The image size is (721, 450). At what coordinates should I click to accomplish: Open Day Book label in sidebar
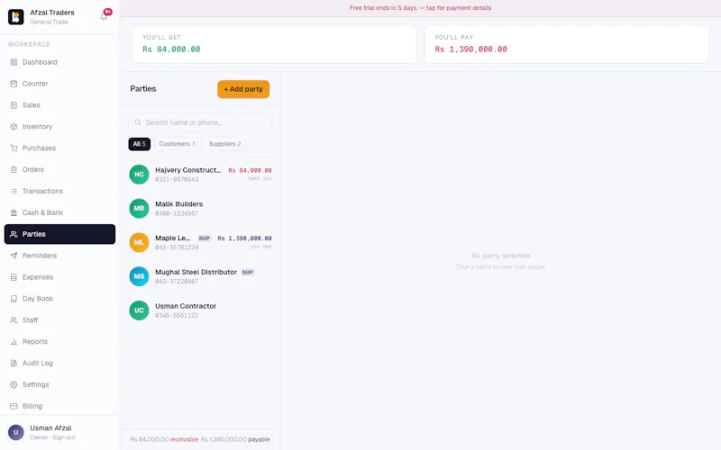[x=38, y=299]
